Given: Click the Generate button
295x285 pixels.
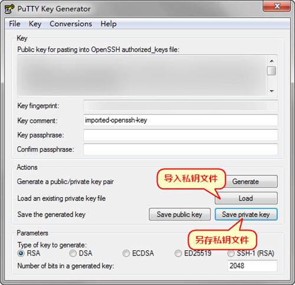Looking at the screenshot, I should 251,181.
